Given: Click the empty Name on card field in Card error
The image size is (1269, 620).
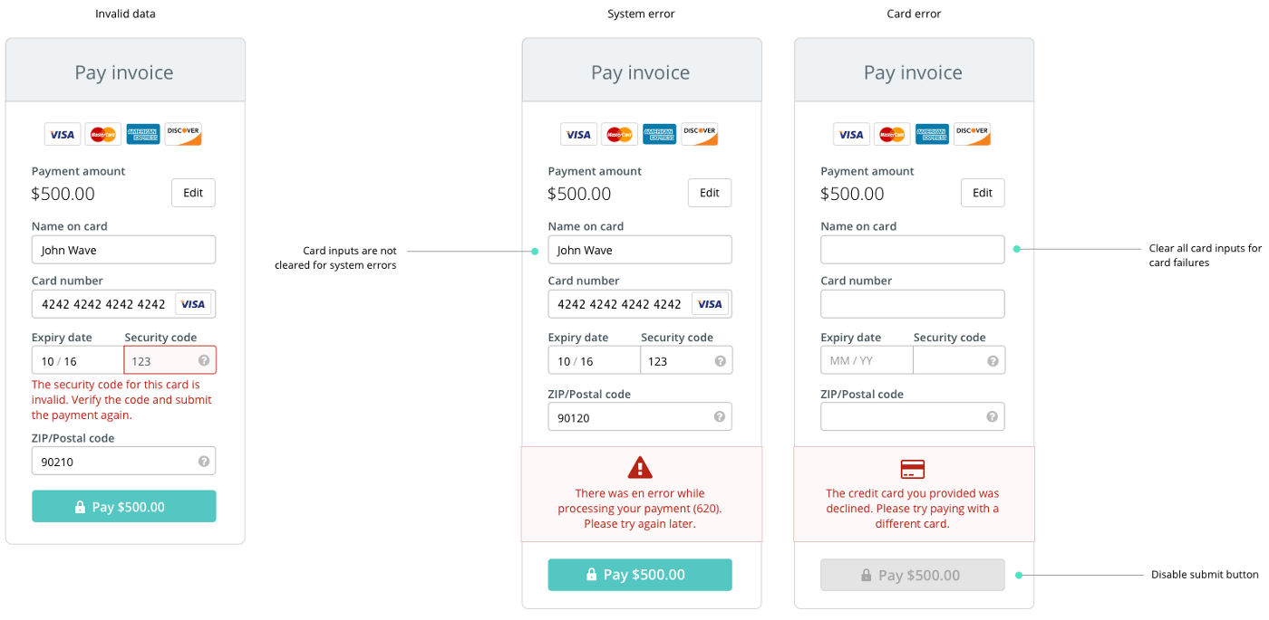Looking at the screenshot, I should [x=912, y=249].
